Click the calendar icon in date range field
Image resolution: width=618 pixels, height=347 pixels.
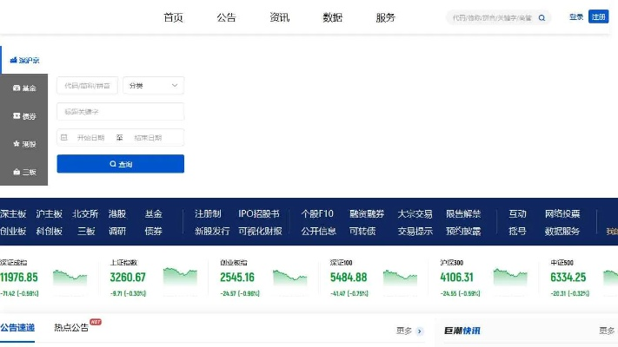click(64, 137)
